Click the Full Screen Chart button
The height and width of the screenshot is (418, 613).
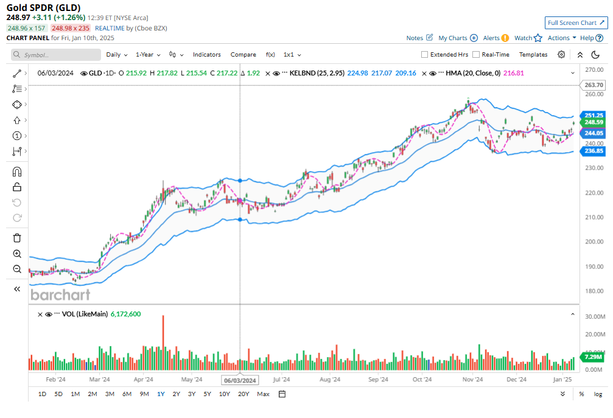576,23
